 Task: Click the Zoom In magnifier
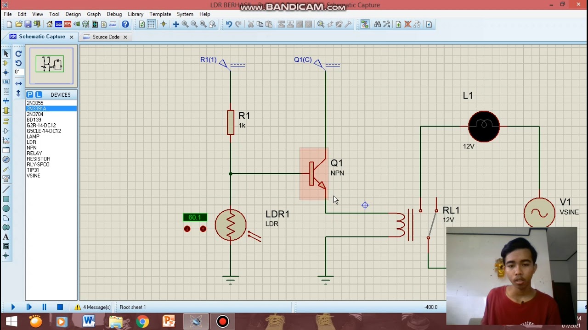point(185,24)
